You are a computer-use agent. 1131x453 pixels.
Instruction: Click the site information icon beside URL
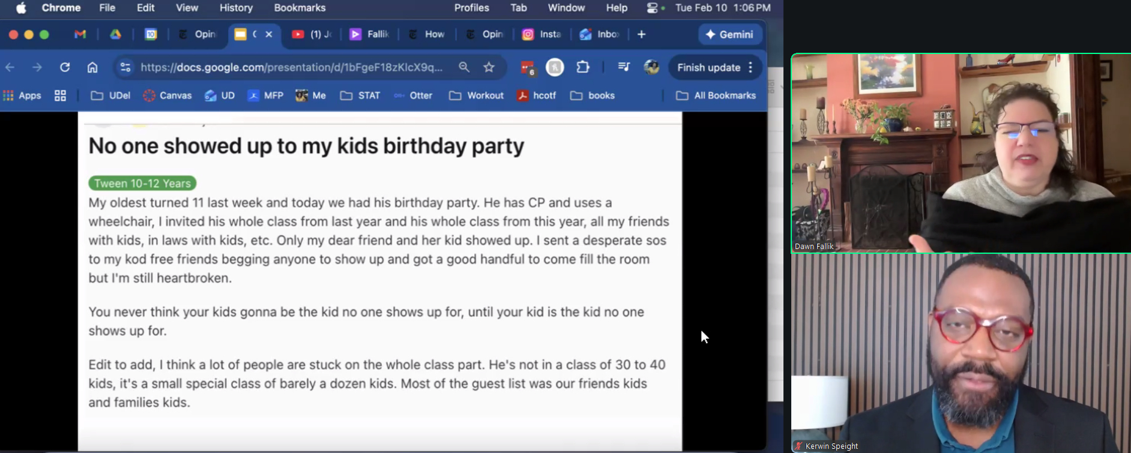click(x=125, y=67)
